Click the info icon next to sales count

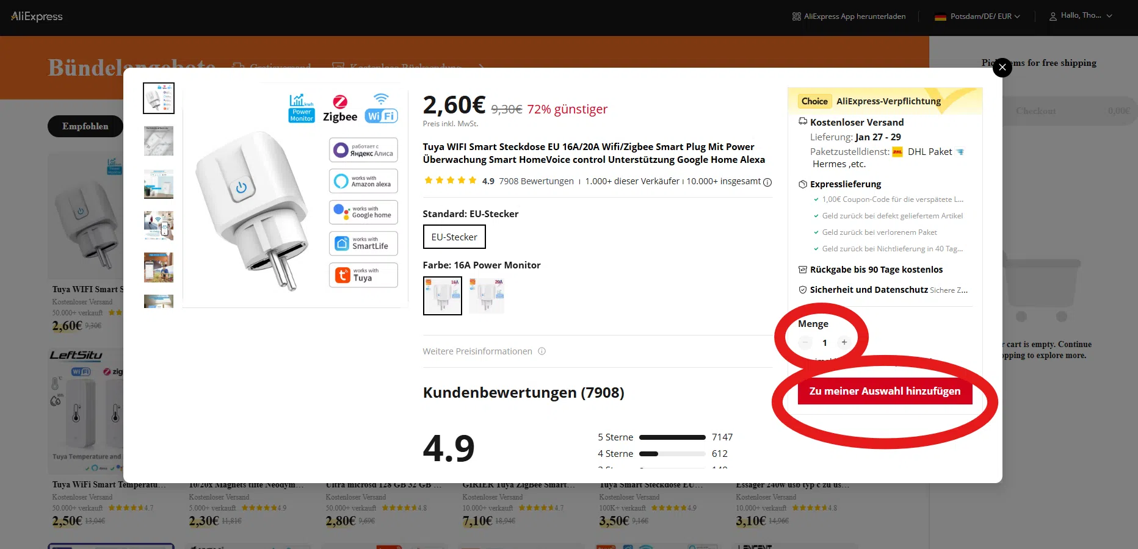click(767, 182)
